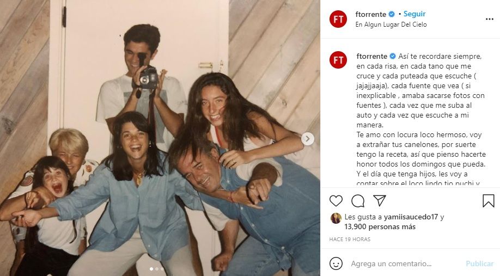Select the second carousel dot indicator

[156, 269]
